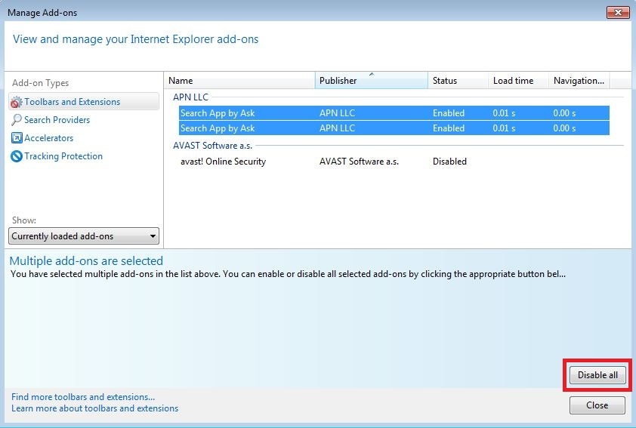The width and height of the screenshot is (636, 428).
Task: Select Search Providers add-on type
Action: [x=57, y=120]
